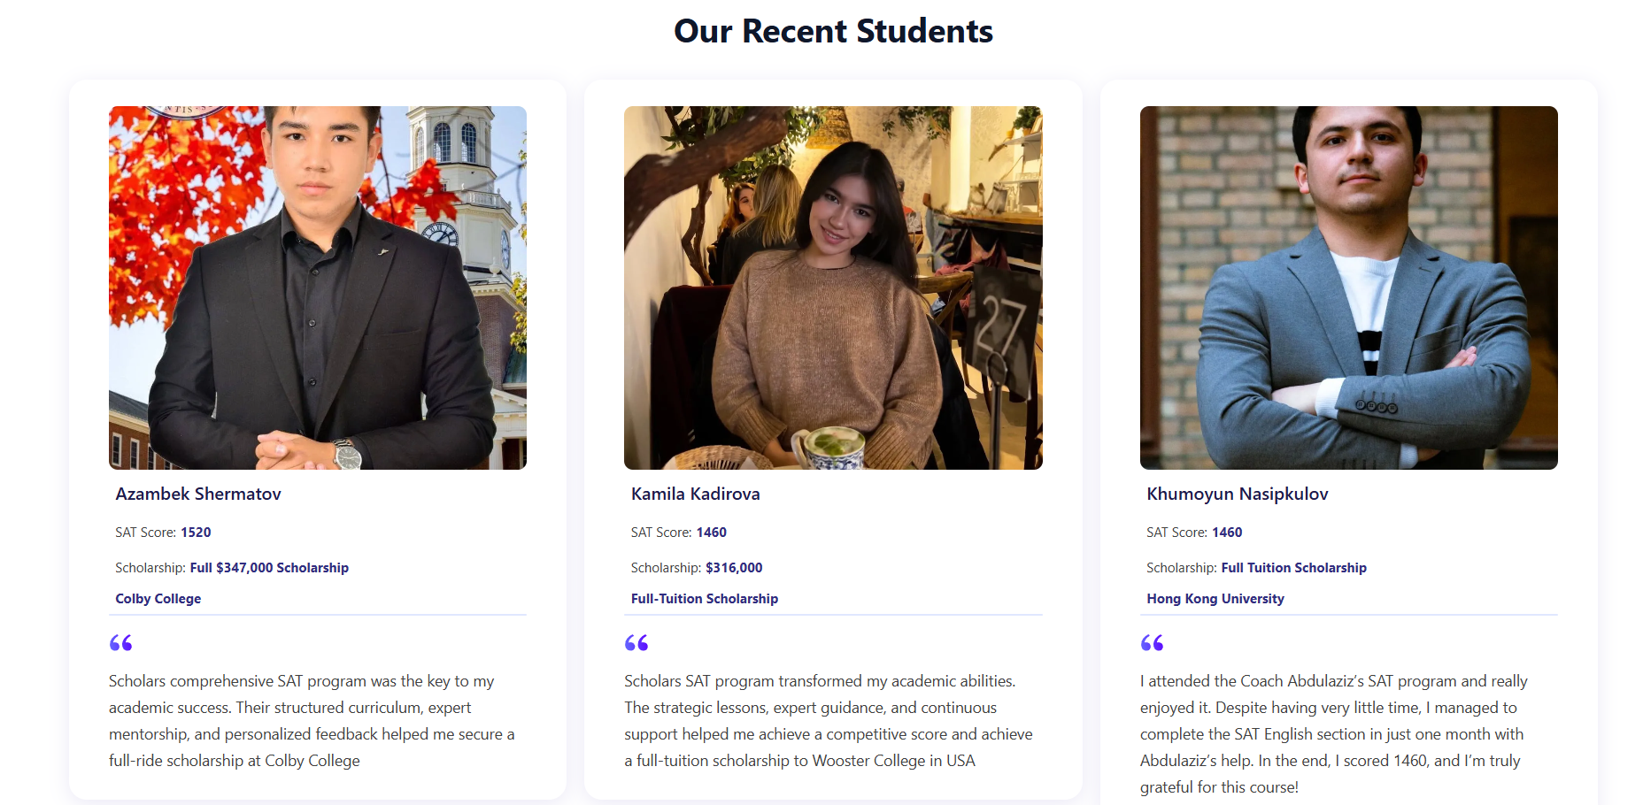1643x805 pixels.
Task: Click the Hong Kong University label
Action: click(x=1215, y=599)
